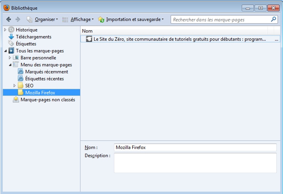The height and width of the screenshot is (194, 283).
Task: Click the Mozilla Firefox folder icon
Action: tap(21, 92)
